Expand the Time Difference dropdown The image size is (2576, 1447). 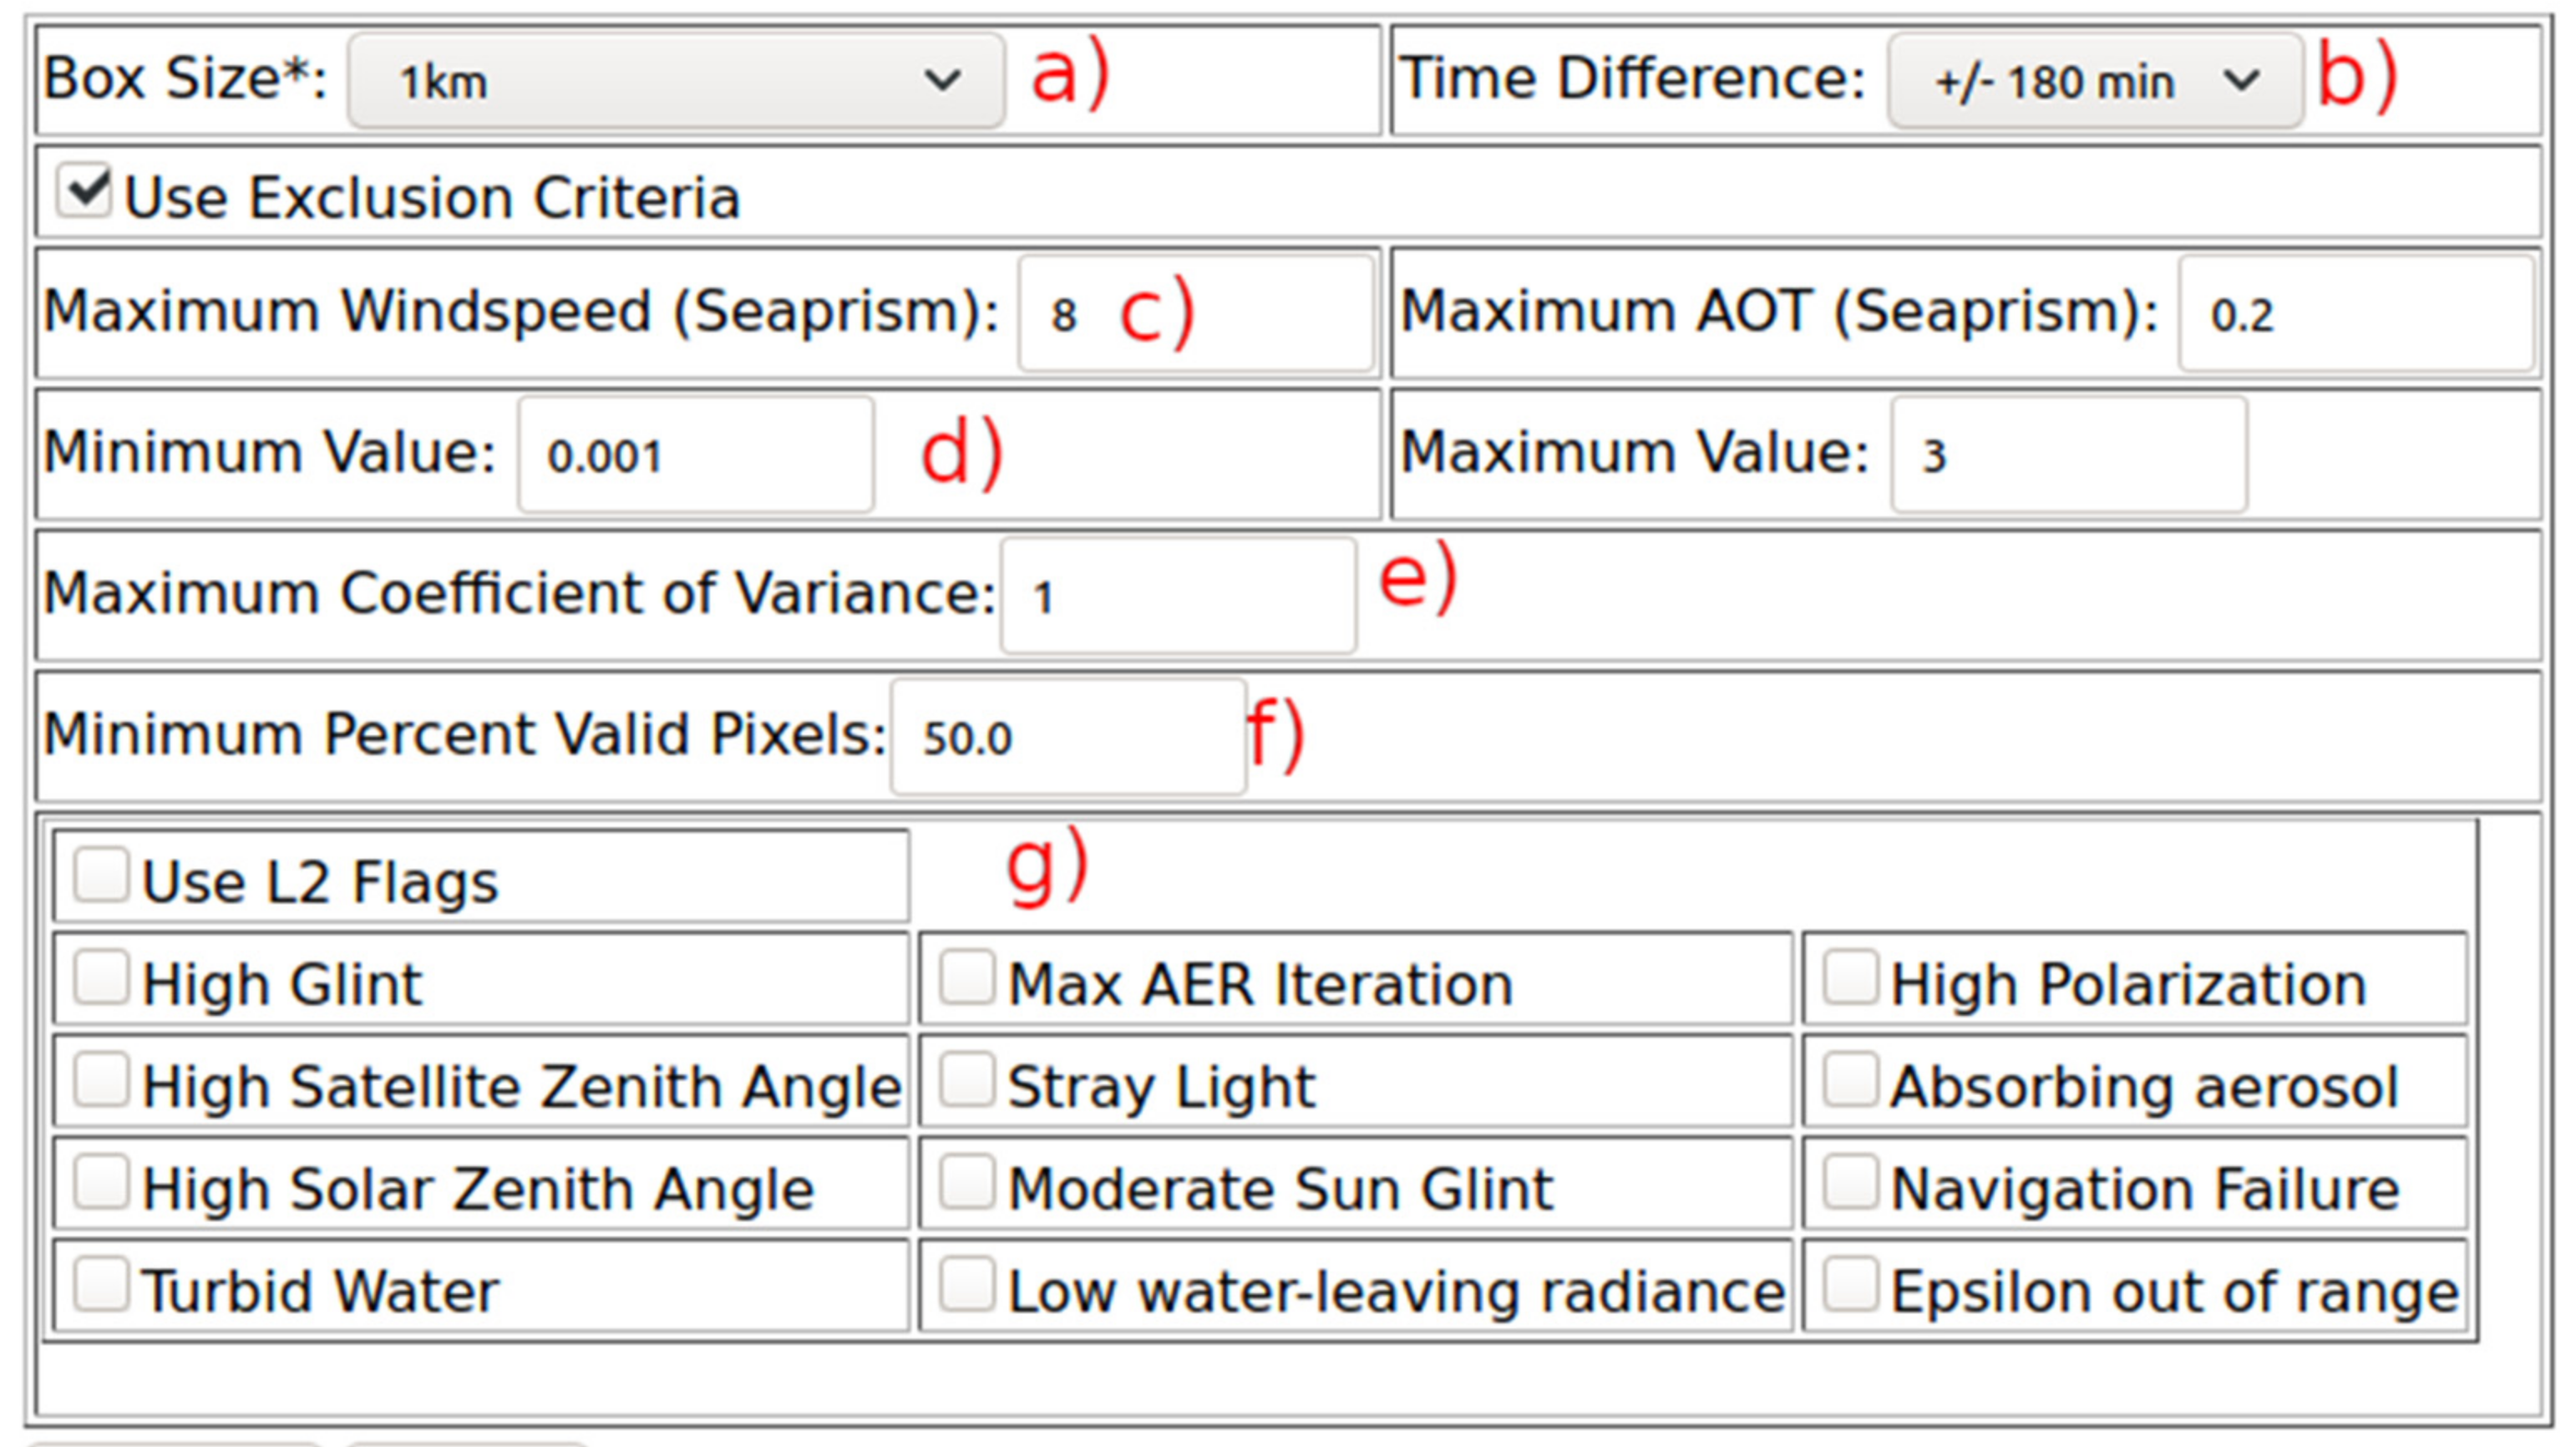pyautogui.click(x=2094, y=81)
